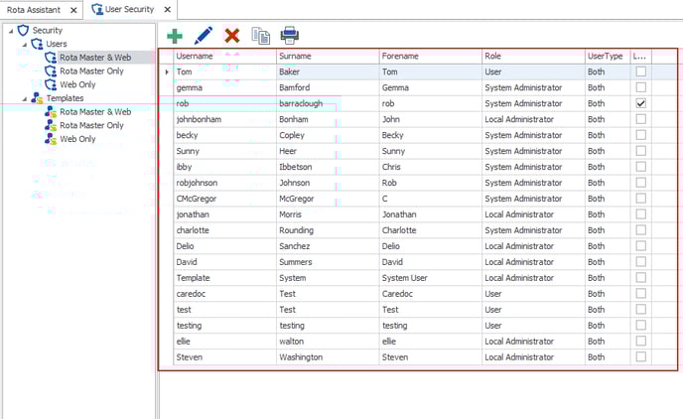Toggle the checkbox in ibby Ibbetson's row
The height and width of the screenshot is (419, 683).
[x=640, y=167]
